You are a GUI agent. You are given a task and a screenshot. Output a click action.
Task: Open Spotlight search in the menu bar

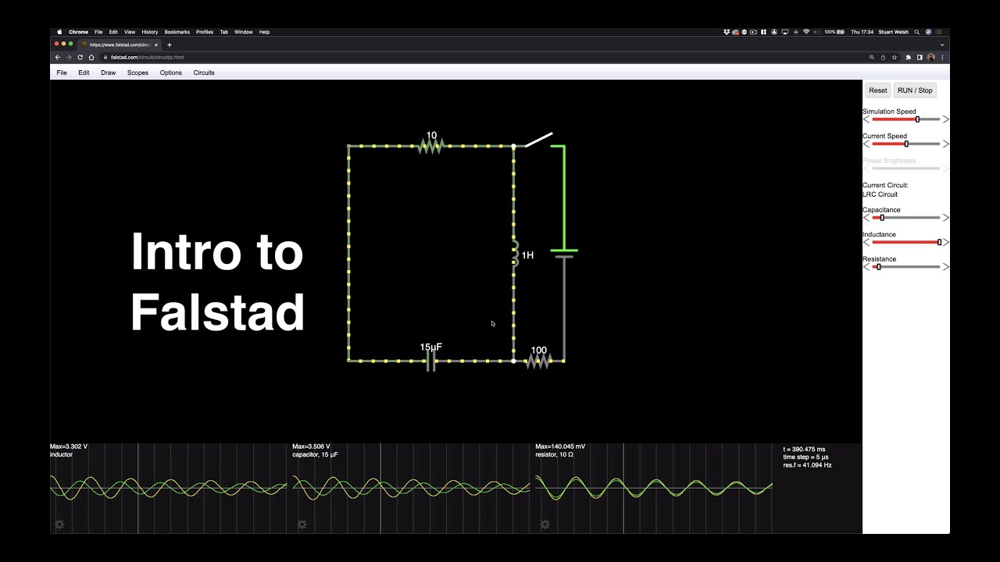click(918, 32)
